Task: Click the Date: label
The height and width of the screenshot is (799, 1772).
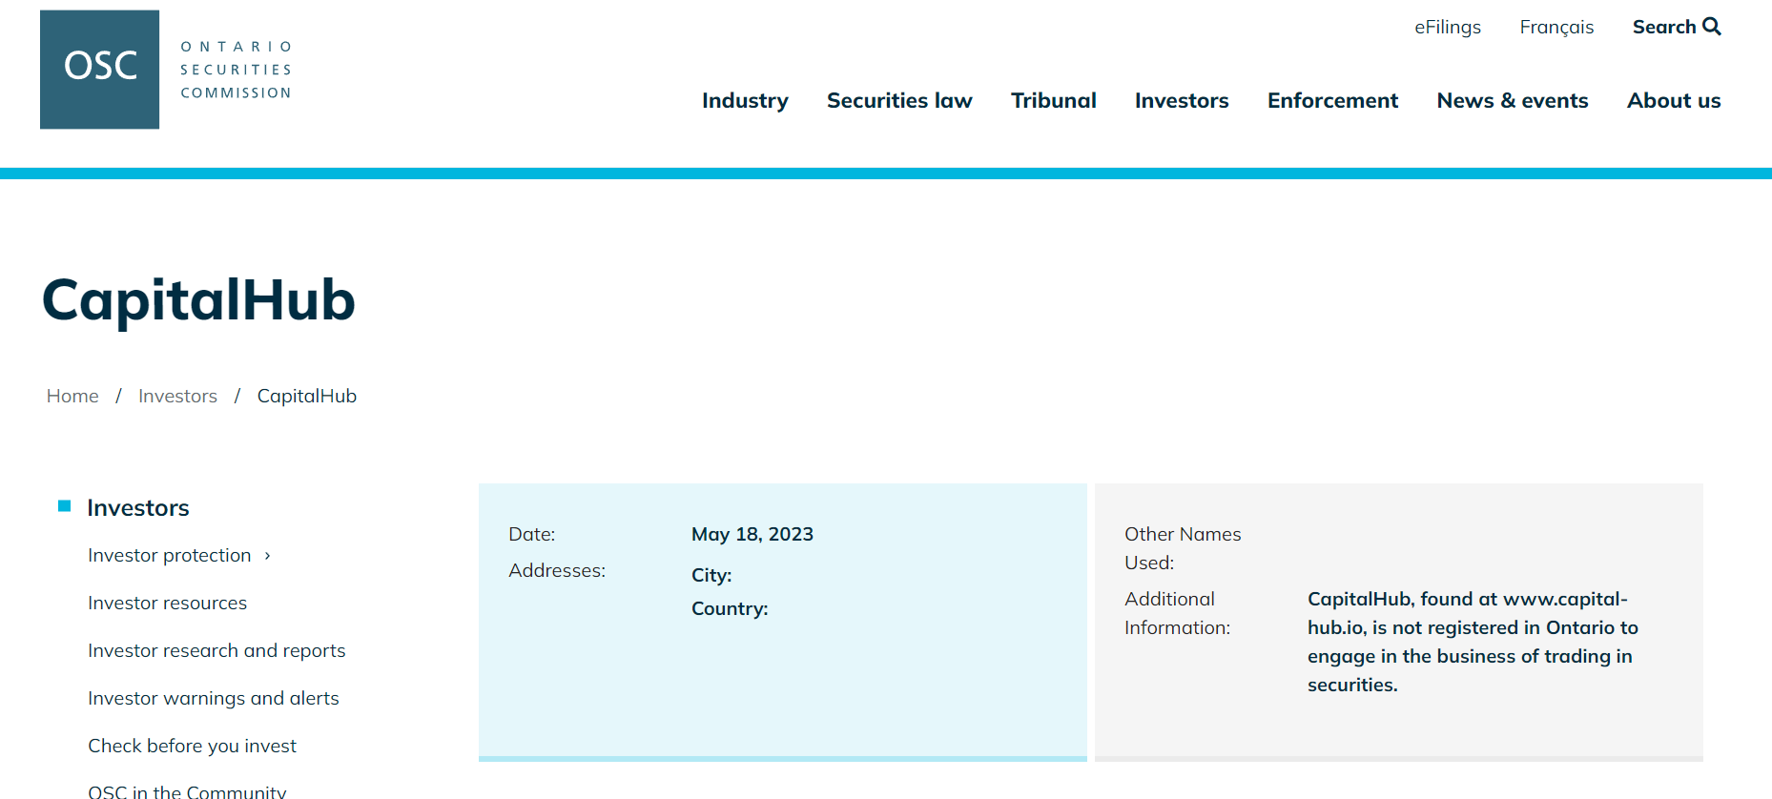Action: pyautogui.click(x=532, y=534)
